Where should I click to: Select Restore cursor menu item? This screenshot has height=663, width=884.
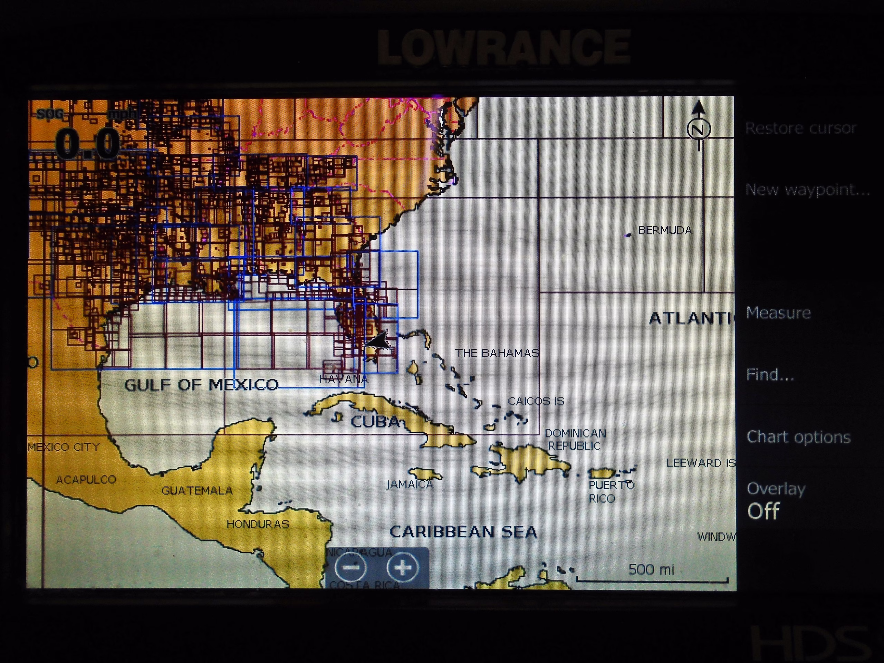(x=801, y=128)
